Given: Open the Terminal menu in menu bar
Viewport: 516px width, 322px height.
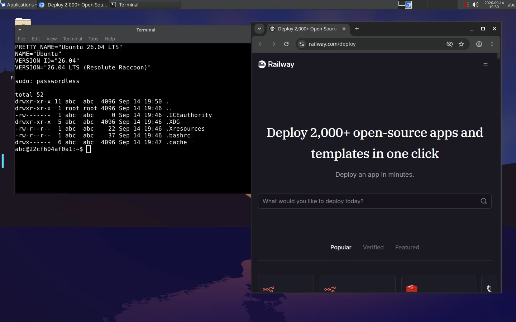Looking at the screenshot, I should tap(72, 39).
